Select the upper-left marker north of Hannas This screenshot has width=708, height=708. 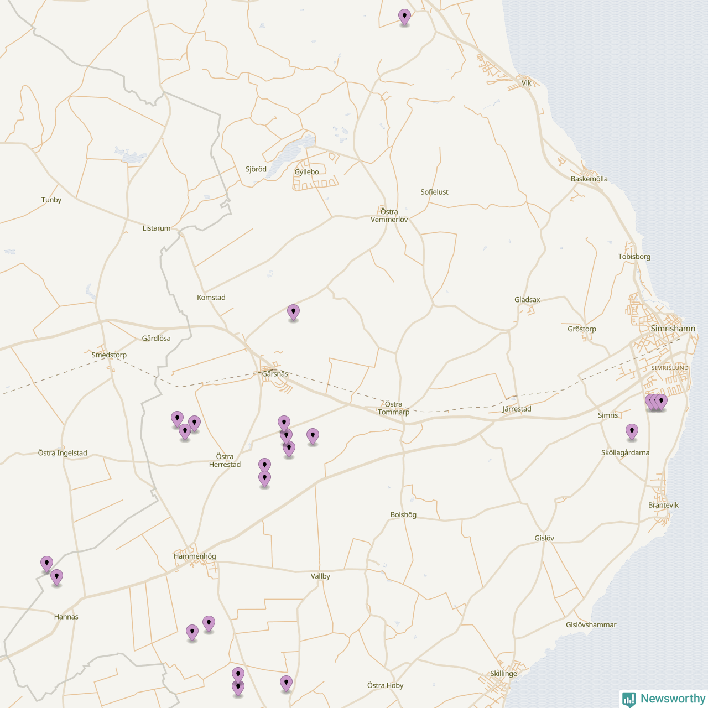click(x=47, y=564)
